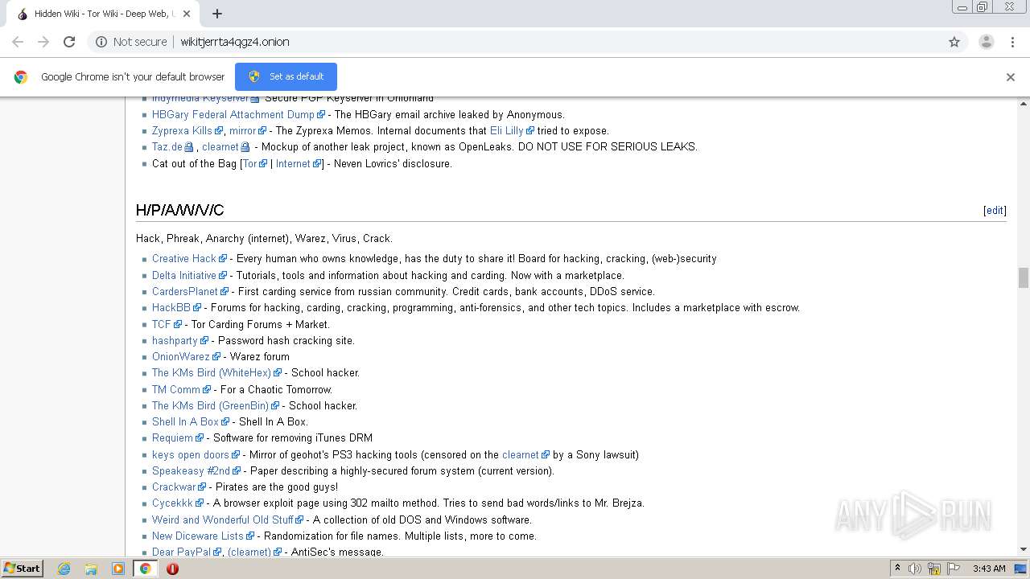
Task: Open the TCF link
Action: pyautogui.click(x=162, y=324)
